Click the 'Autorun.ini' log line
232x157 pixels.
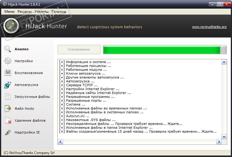(74, 116)
